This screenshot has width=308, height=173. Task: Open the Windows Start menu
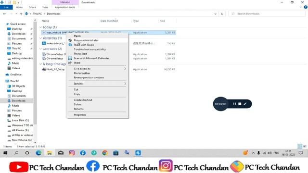point(5,153)
